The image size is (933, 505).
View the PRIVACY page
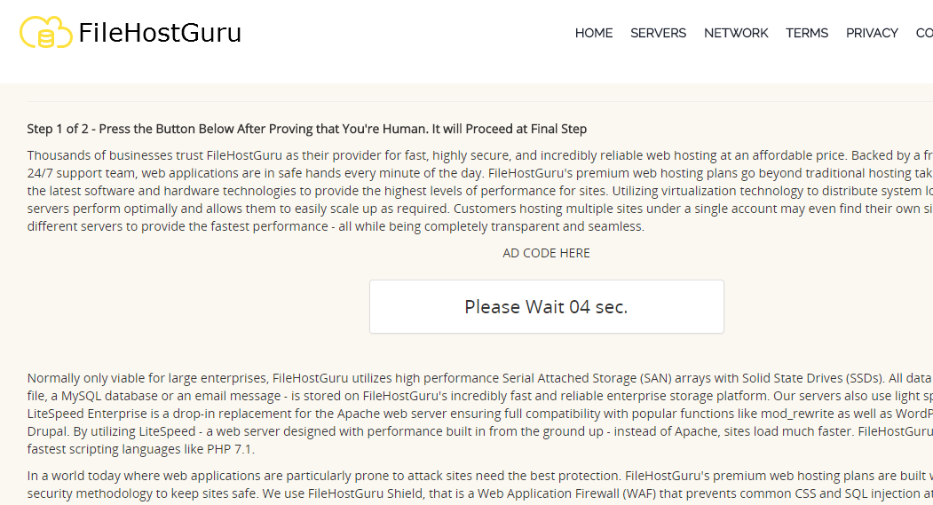click(872, 34)
